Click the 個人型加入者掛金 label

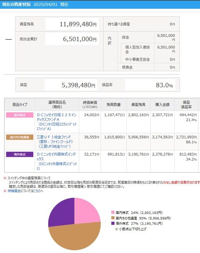point(137,50)
